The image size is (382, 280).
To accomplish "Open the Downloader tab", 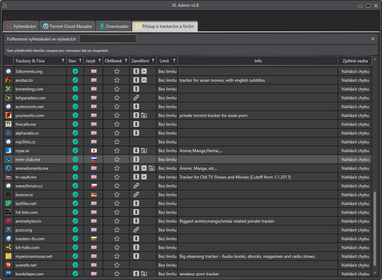I will (x=114, y=26).
